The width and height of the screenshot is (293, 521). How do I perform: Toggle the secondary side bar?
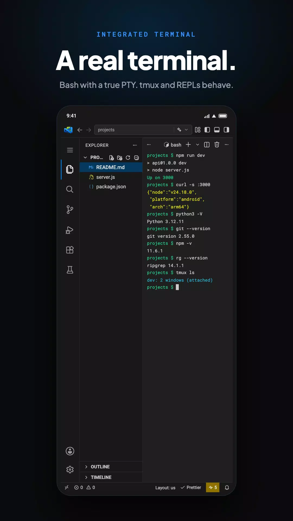pyautogui.click(x=227, y=130)
